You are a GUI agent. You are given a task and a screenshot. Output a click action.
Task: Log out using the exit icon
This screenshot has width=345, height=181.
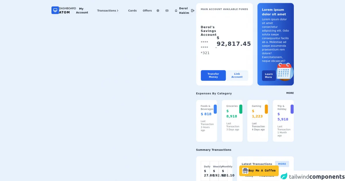tap(193, 11)
